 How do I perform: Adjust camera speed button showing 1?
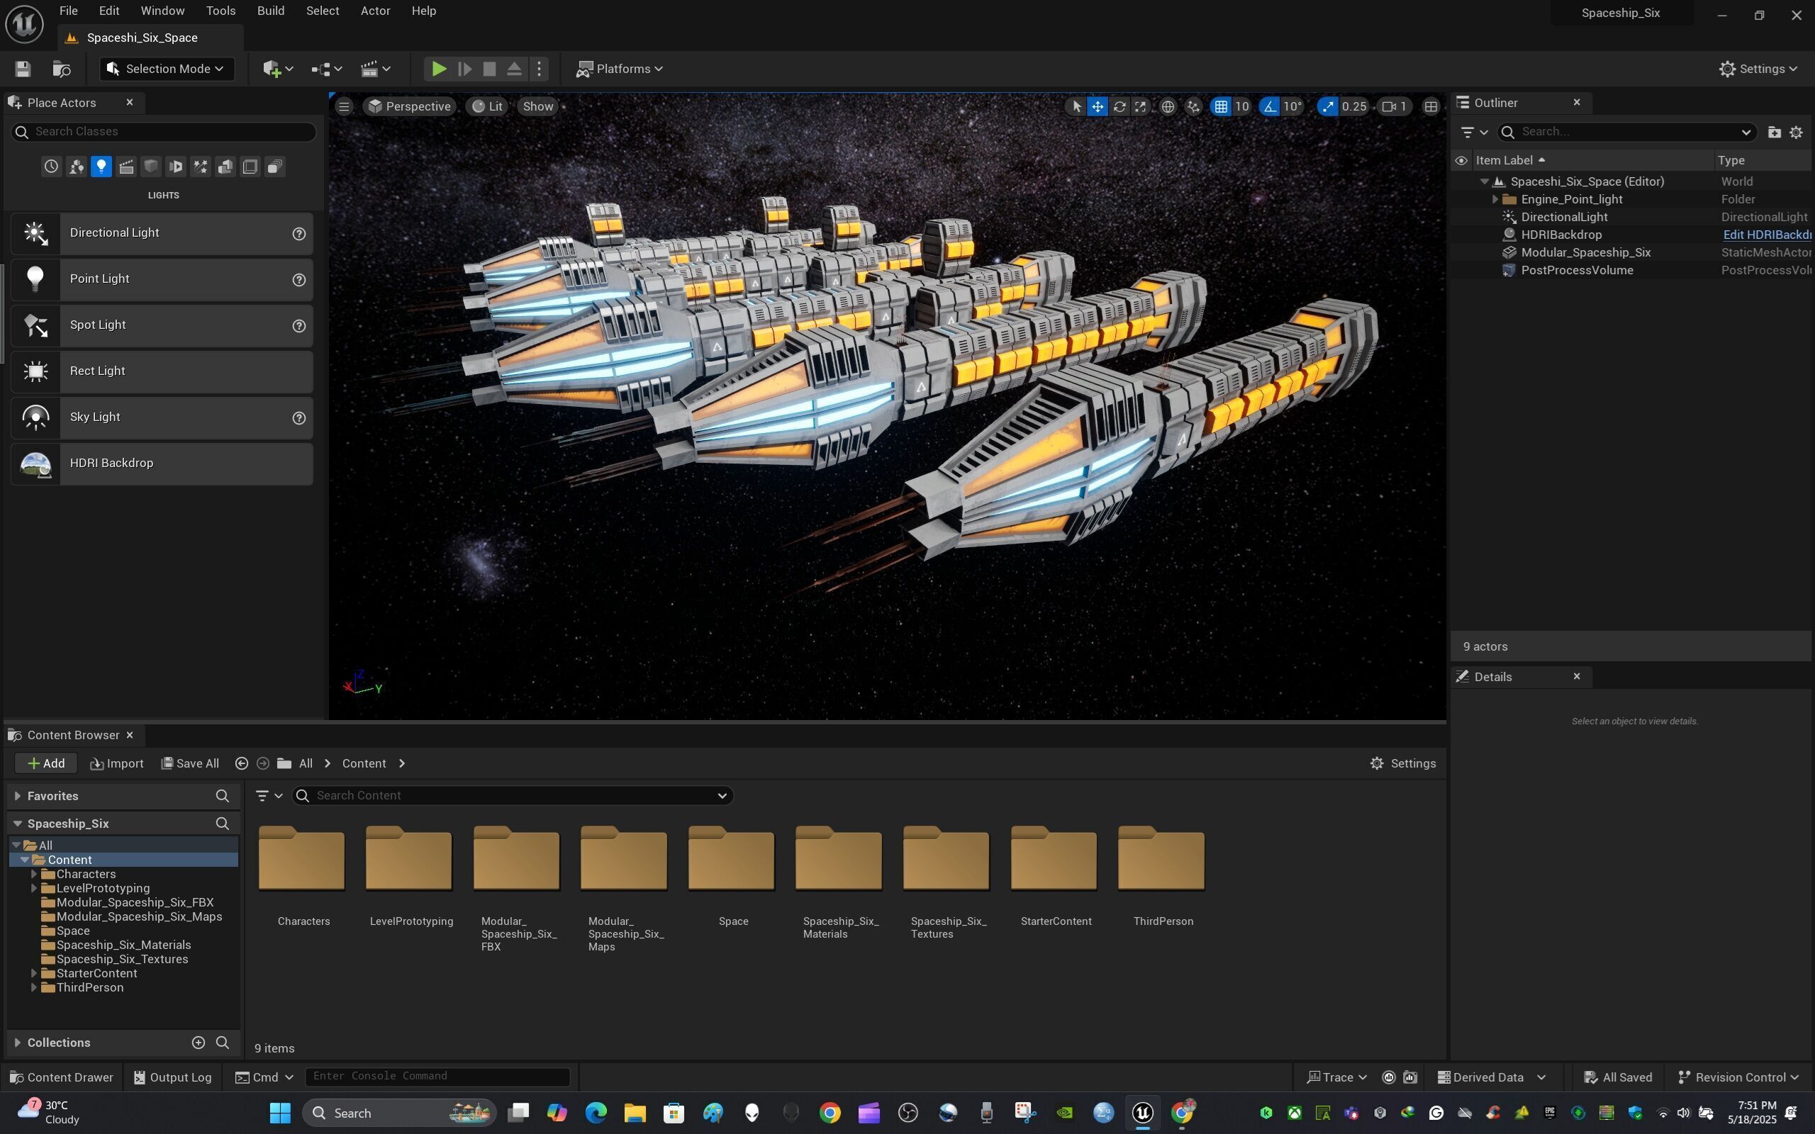pyautogui.click(x=1395, y=106)
